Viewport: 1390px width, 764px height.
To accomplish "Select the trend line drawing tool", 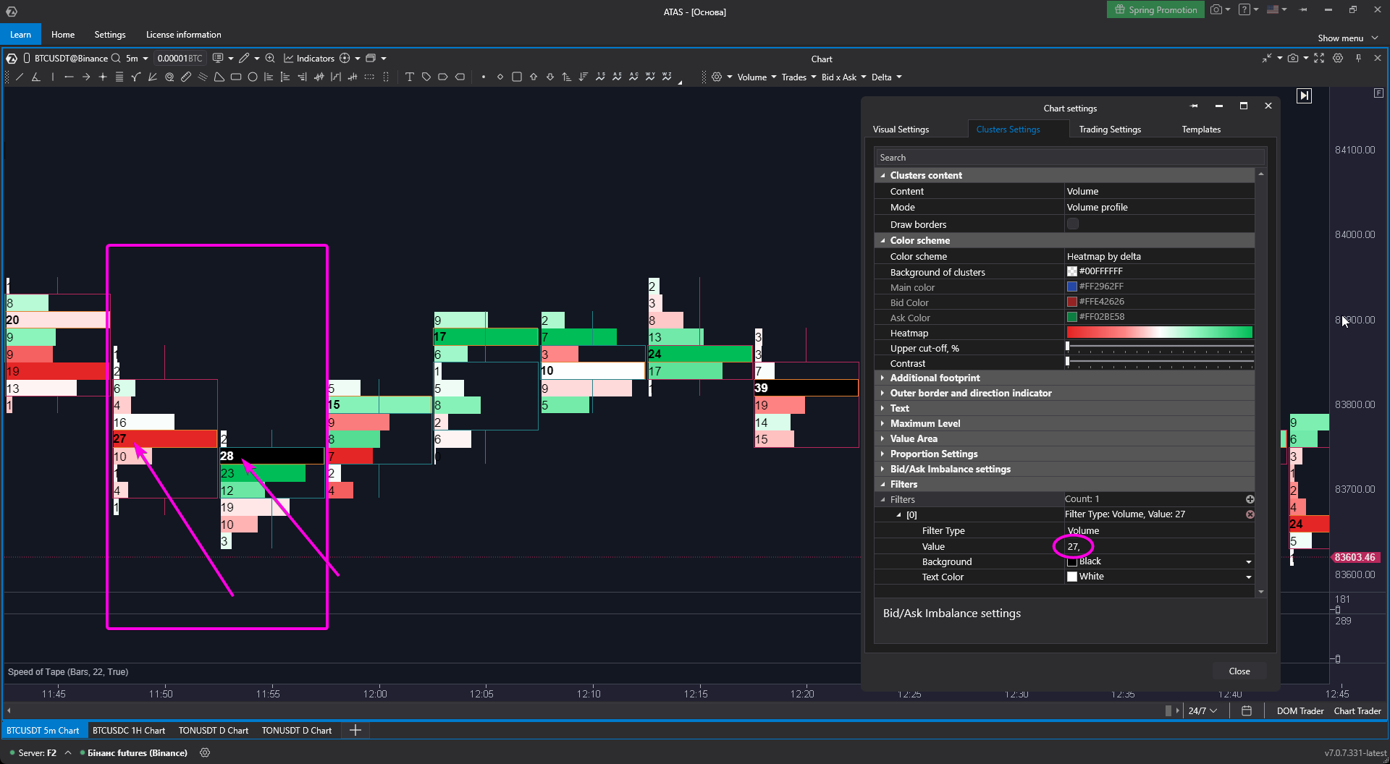I will pos(20,77).
